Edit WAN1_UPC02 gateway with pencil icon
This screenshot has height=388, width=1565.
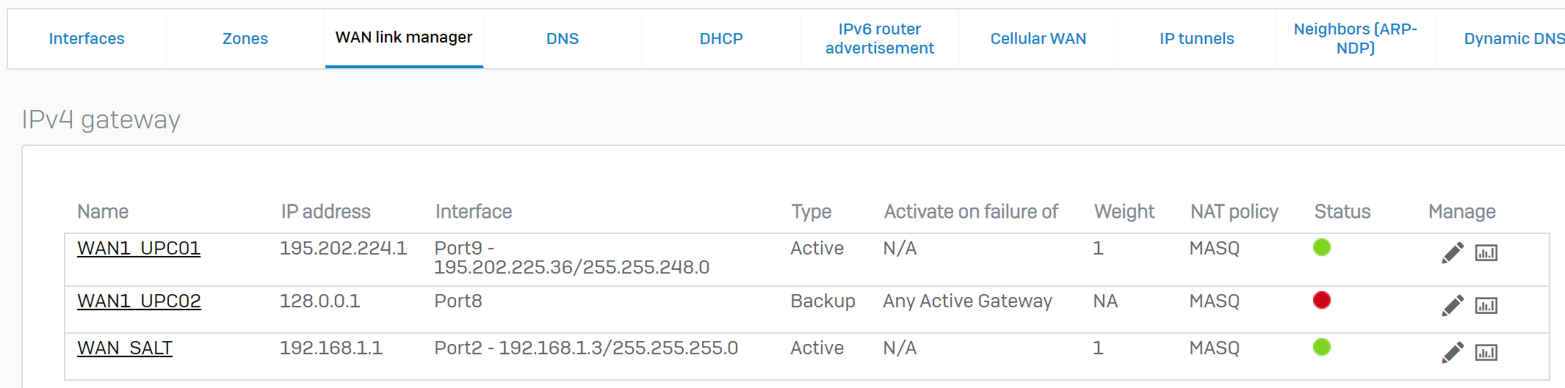click(x=1452, y=306)
